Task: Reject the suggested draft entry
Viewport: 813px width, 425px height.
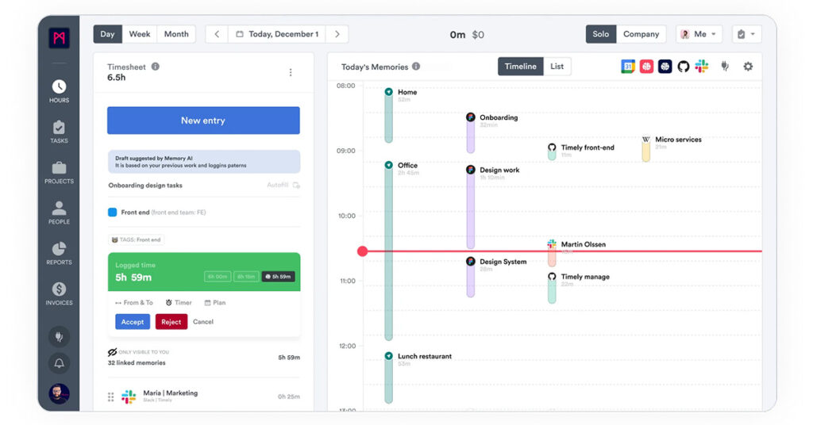Action: (171, 321)
